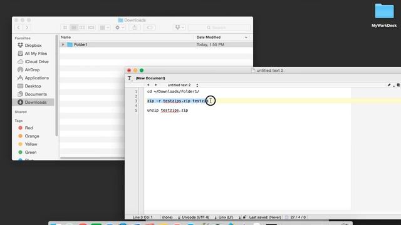Image resolution: width=401 pixels, height=225 pixels.
Task: Sort by Name column header
Action: pyautogui.click(x=66, y=37)
